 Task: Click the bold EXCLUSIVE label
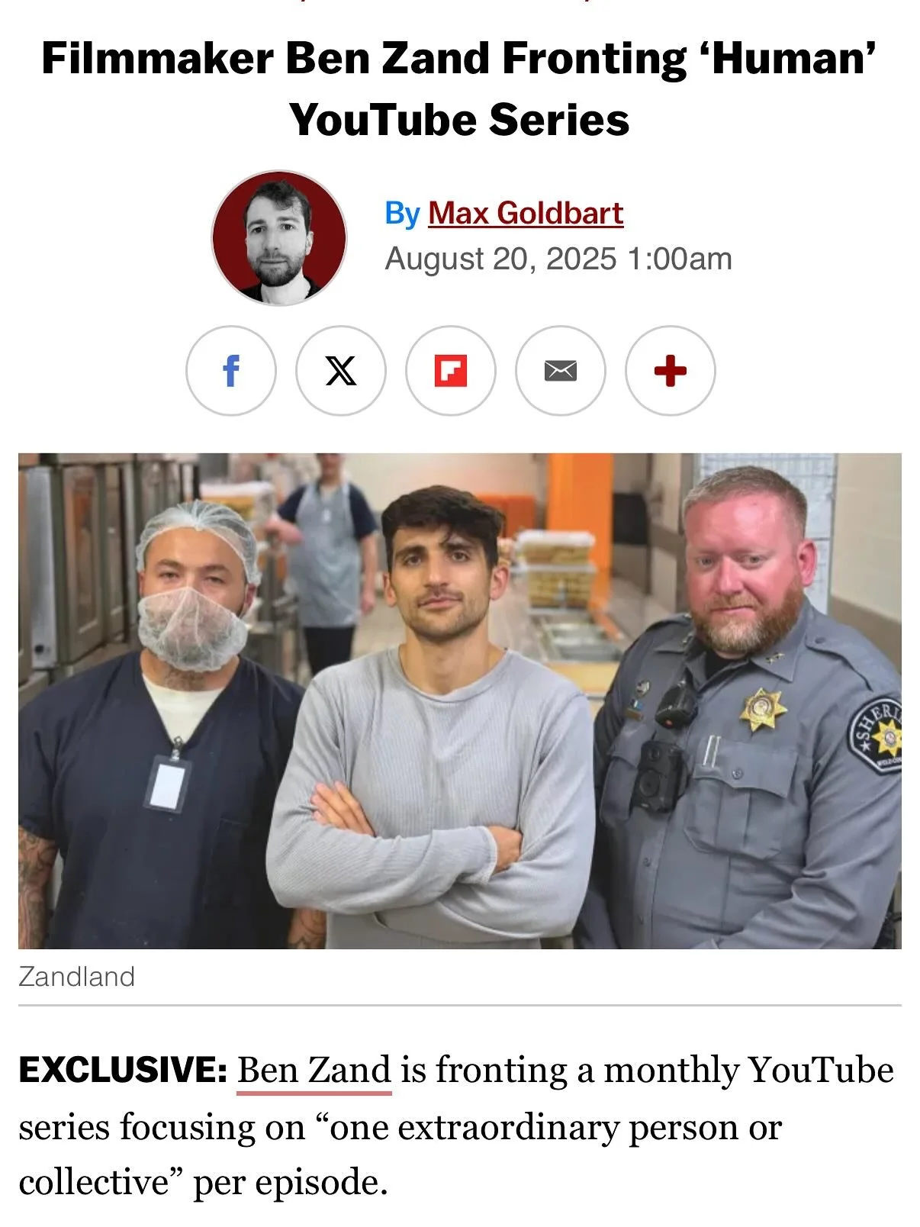pyautogui.click(x=123, y=1071)
